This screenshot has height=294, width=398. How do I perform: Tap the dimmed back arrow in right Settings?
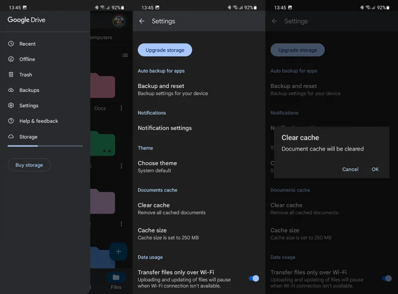click(275, 21)
